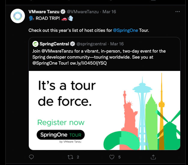Like the tweet with heart icon
Viewport: 188px width, 165px height.
coord(112,157)
